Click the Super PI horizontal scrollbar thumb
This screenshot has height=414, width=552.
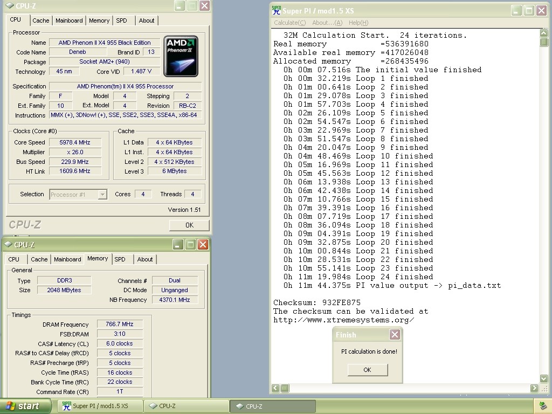pyautogui.click(x=285, y=388)
